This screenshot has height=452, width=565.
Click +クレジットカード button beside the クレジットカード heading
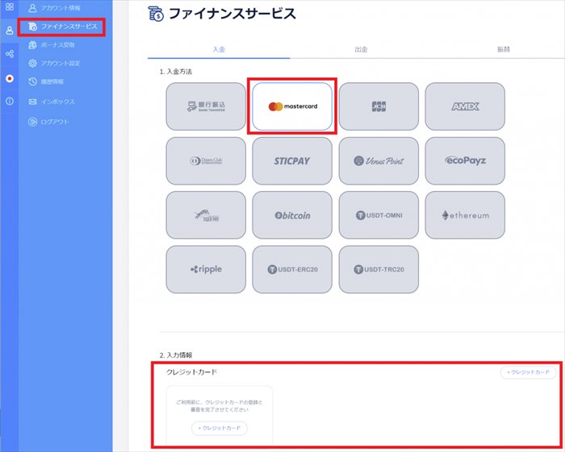click(x=528, y=372)
